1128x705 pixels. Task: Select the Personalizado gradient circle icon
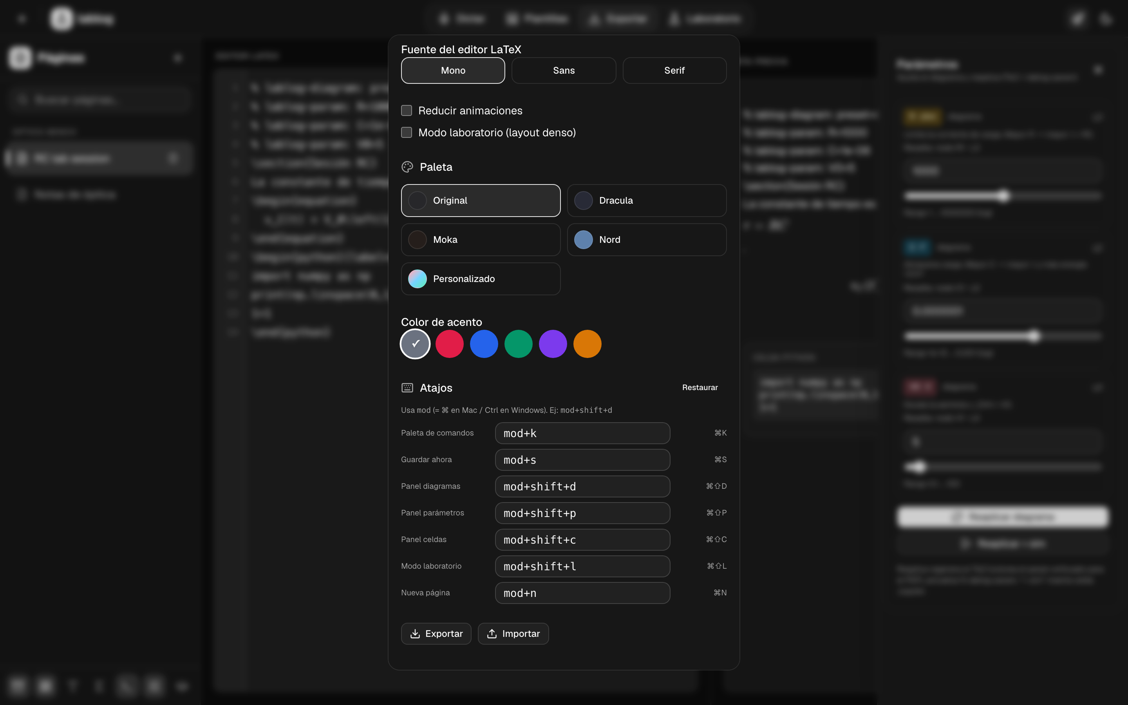417,279
